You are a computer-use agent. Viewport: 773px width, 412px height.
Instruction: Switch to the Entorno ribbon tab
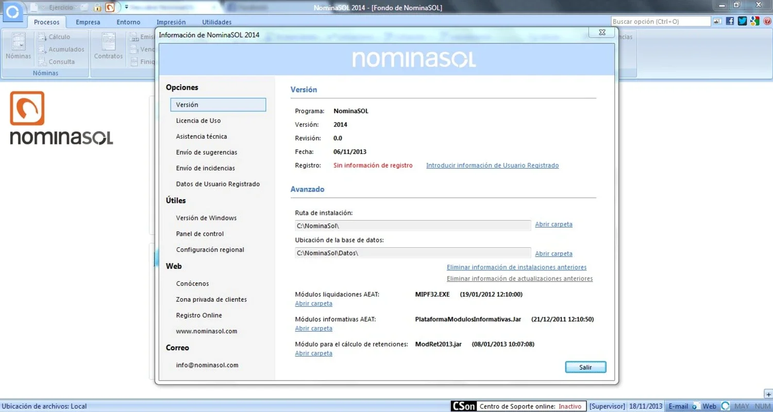128,22
